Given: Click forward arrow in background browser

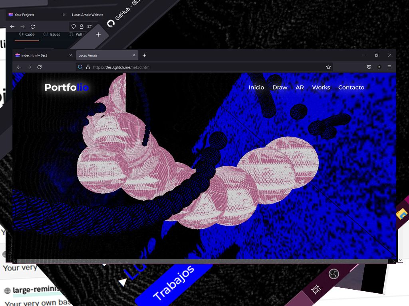Looking at the screenshot, I should 22,27.
